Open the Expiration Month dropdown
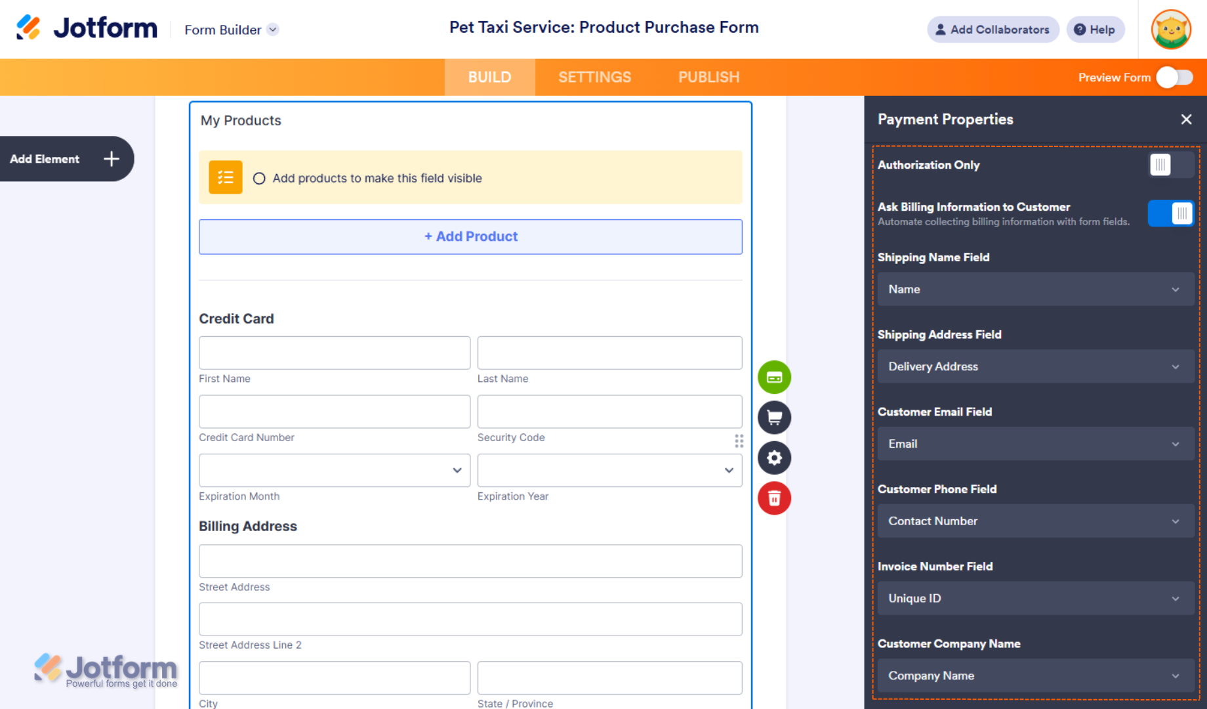This screenshot has width=1207, height=709. coord(335,470)
